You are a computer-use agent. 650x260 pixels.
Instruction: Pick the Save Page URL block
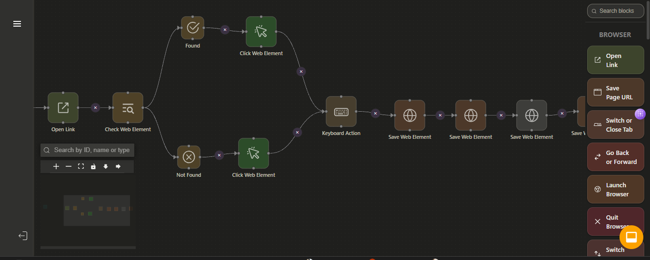point(615,92)
